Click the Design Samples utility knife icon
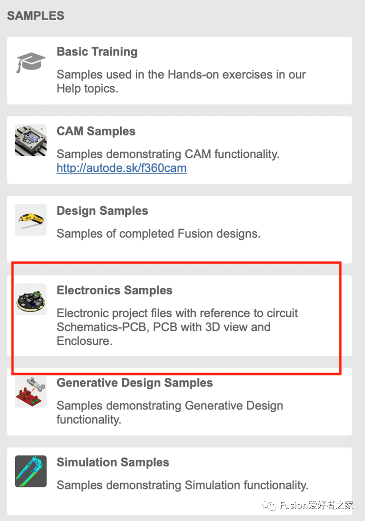This screenshot has height=521, width=365. tap(31, 219)
